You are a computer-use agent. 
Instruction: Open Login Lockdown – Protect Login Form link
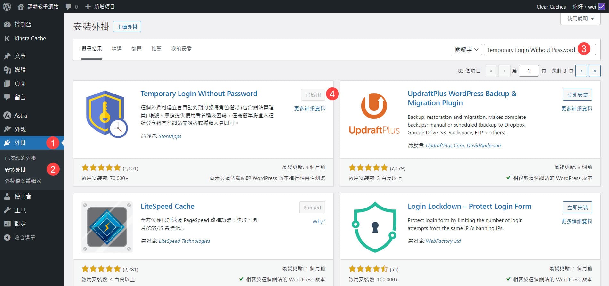pos(469,206)
